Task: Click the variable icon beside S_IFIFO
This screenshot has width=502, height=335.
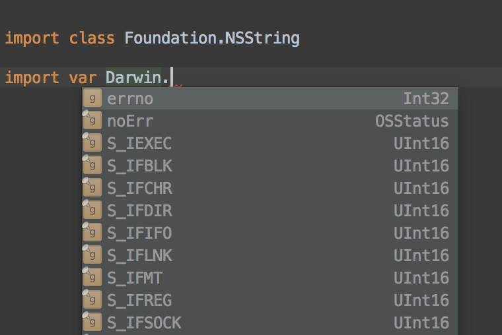Action: pyautogui.click(x=92, y=233)
